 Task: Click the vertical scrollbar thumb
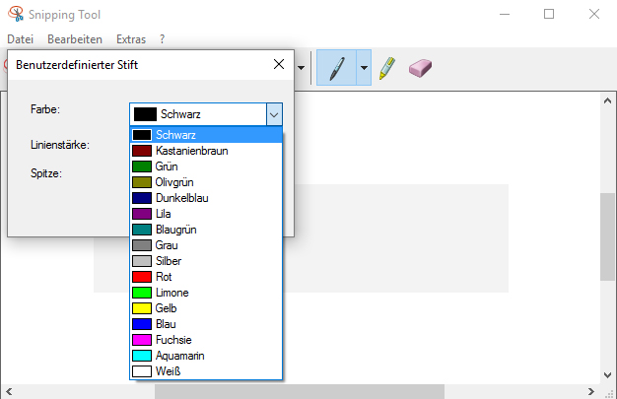(x=607, y=236)
